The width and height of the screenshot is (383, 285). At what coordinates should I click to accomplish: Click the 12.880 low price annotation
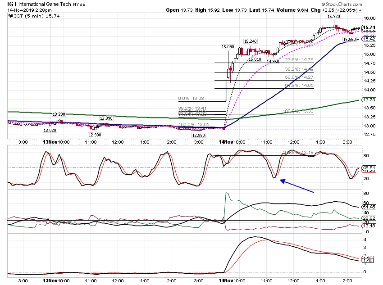click(199, 136)
